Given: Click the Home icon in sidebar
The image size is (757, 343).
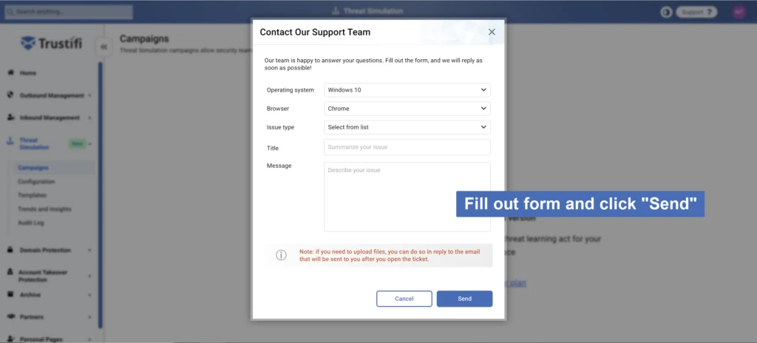Looking at the screenshot, I should click(x=10, y=72).
